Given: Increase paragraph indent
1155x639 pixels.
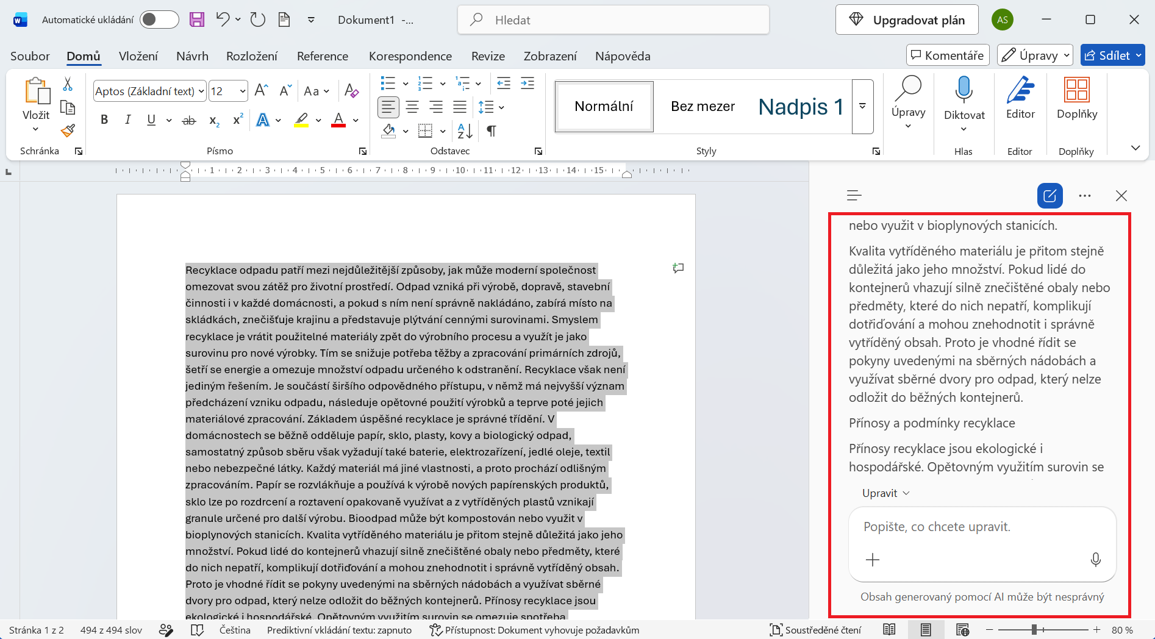Looking at the screenshot, I should click(527, 84).
